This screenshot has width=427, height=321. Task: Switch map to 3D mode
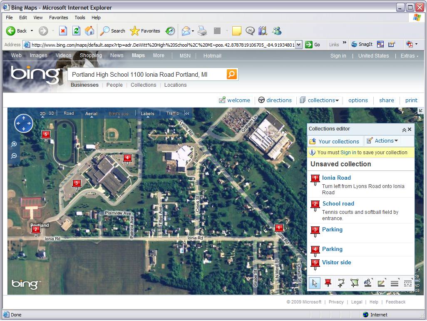[x=51, y=113]
